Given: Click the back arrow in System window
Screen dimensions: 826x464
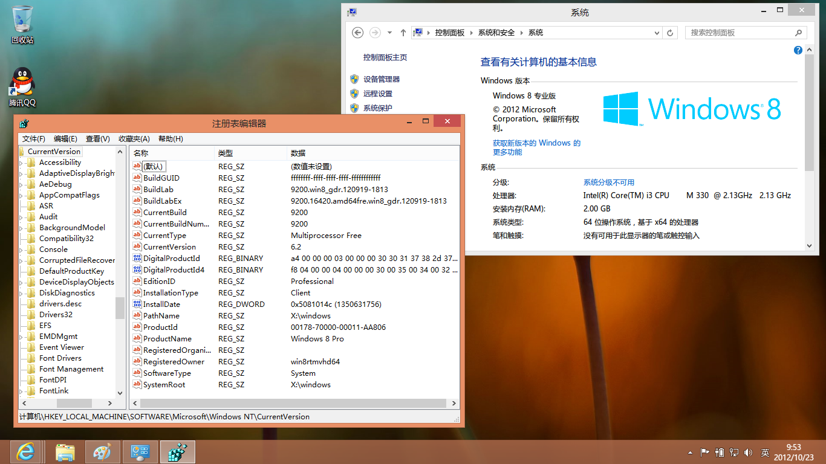Looking at the screenshot, I should click(357, 33).
